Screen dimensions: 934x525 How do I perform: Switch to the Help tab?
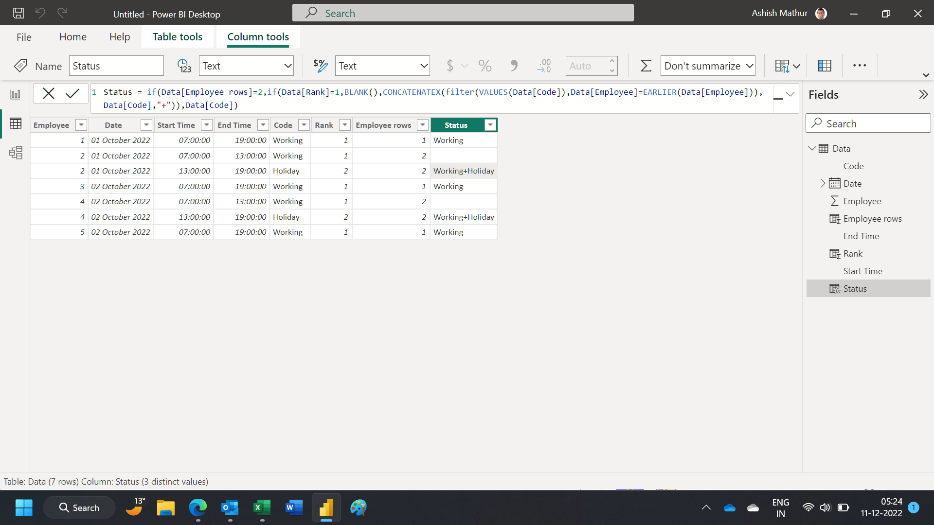coord(120,37)
